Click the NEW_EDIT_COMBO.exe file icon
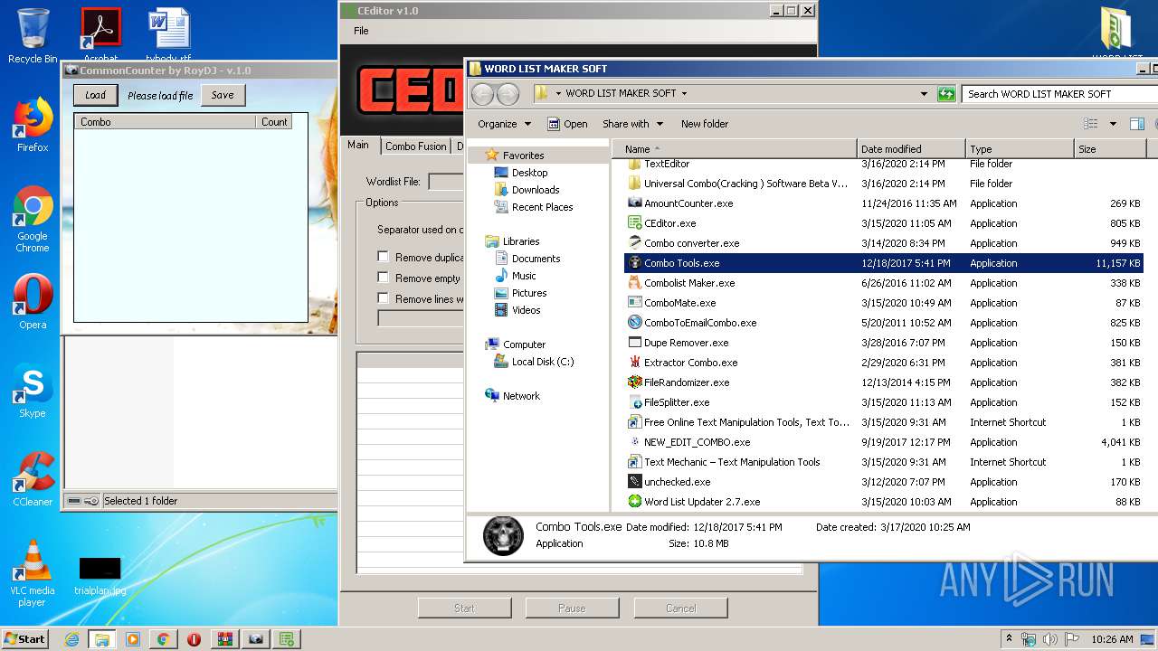1158x651 pixels. click(635, 442)
